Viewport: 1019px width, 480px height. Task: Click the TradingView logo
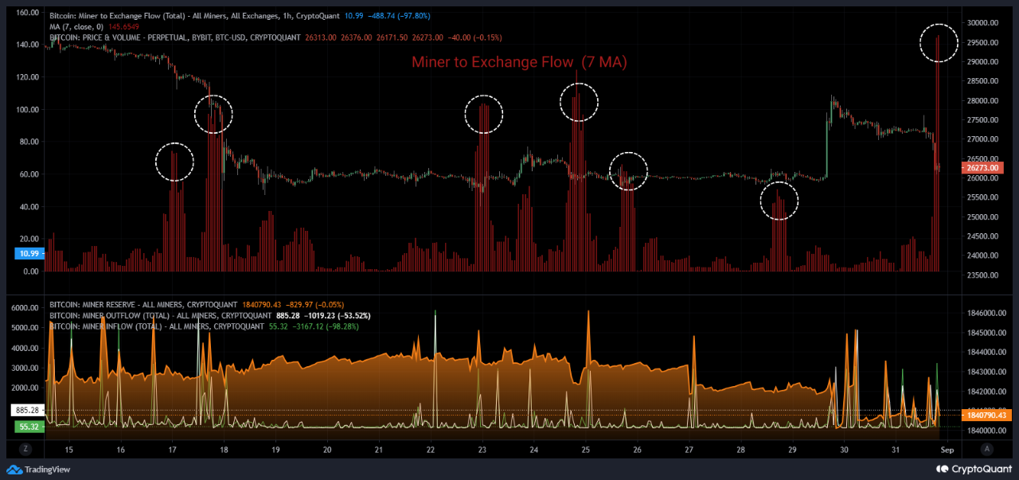pos(38,470)
